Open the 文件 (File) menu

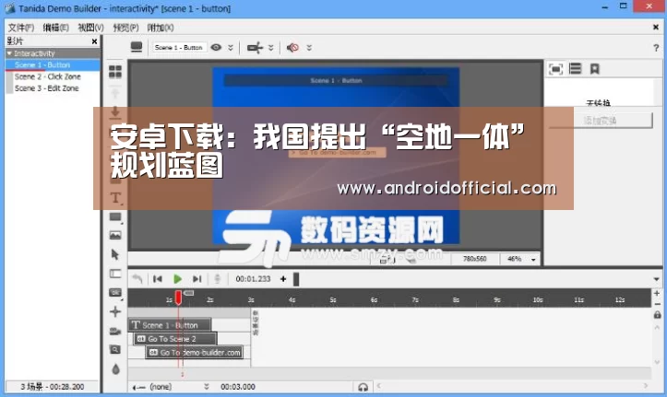pos(21,28)
